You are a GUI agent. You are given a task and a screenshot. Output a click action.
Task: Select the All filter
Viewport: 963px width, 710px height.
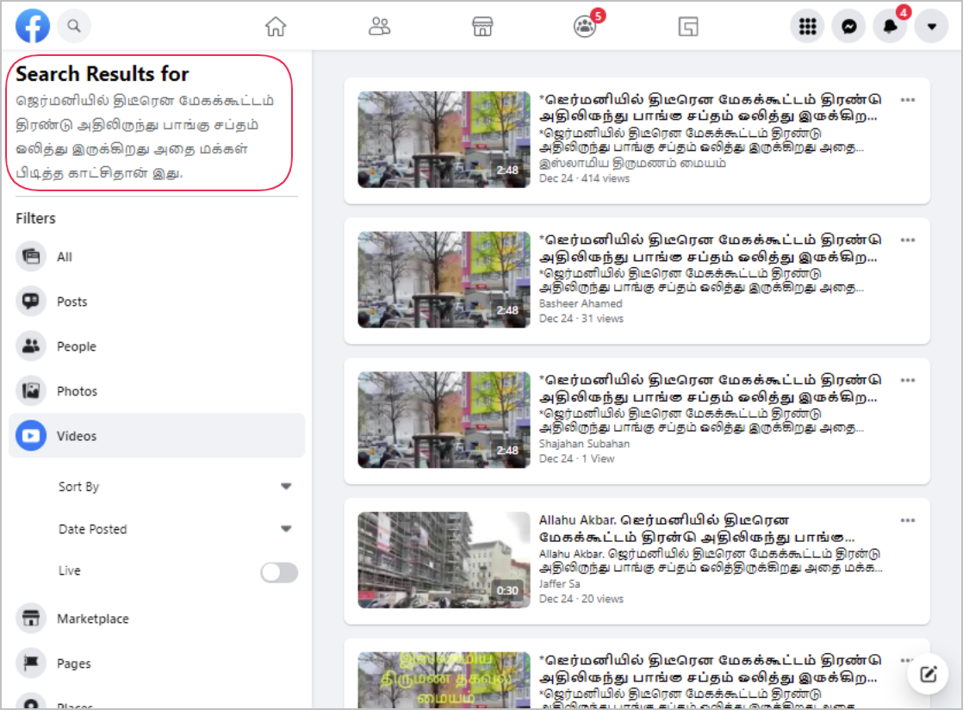click(x=157, y=257)
